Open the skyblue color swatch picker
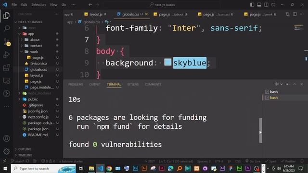 [167, 62]
